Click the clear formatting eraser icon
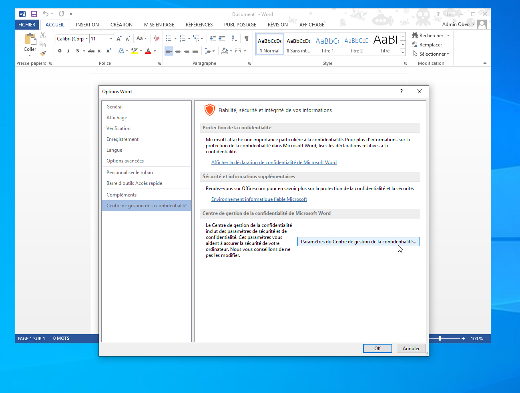520x393 pixels. 157,38
